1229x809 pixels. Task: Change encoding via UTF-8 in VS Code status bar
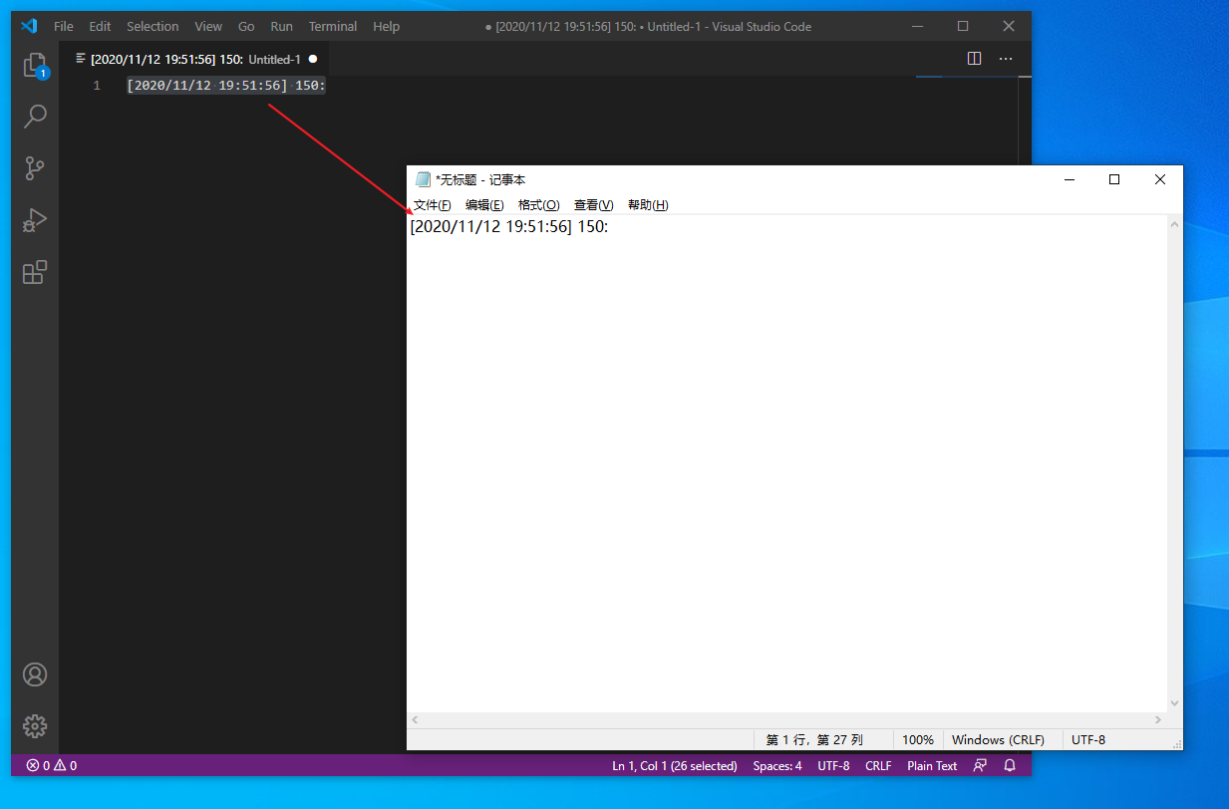pos(833,765)
